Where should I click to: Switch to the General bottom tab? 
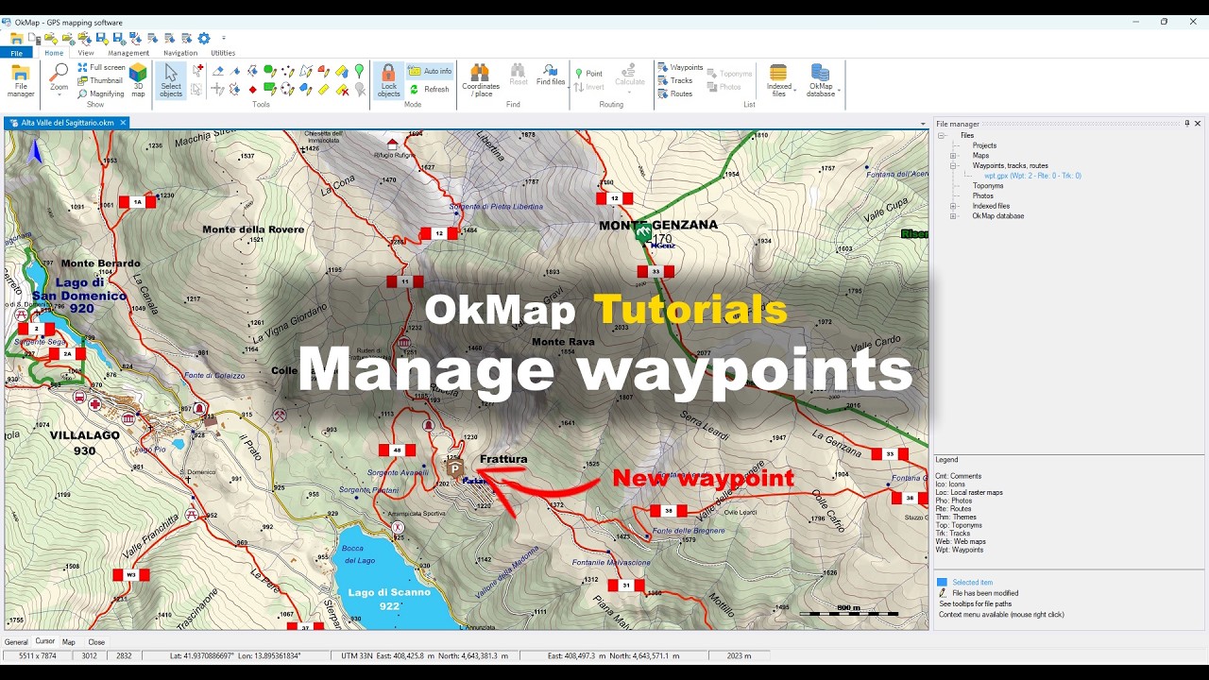click(16, 641)
